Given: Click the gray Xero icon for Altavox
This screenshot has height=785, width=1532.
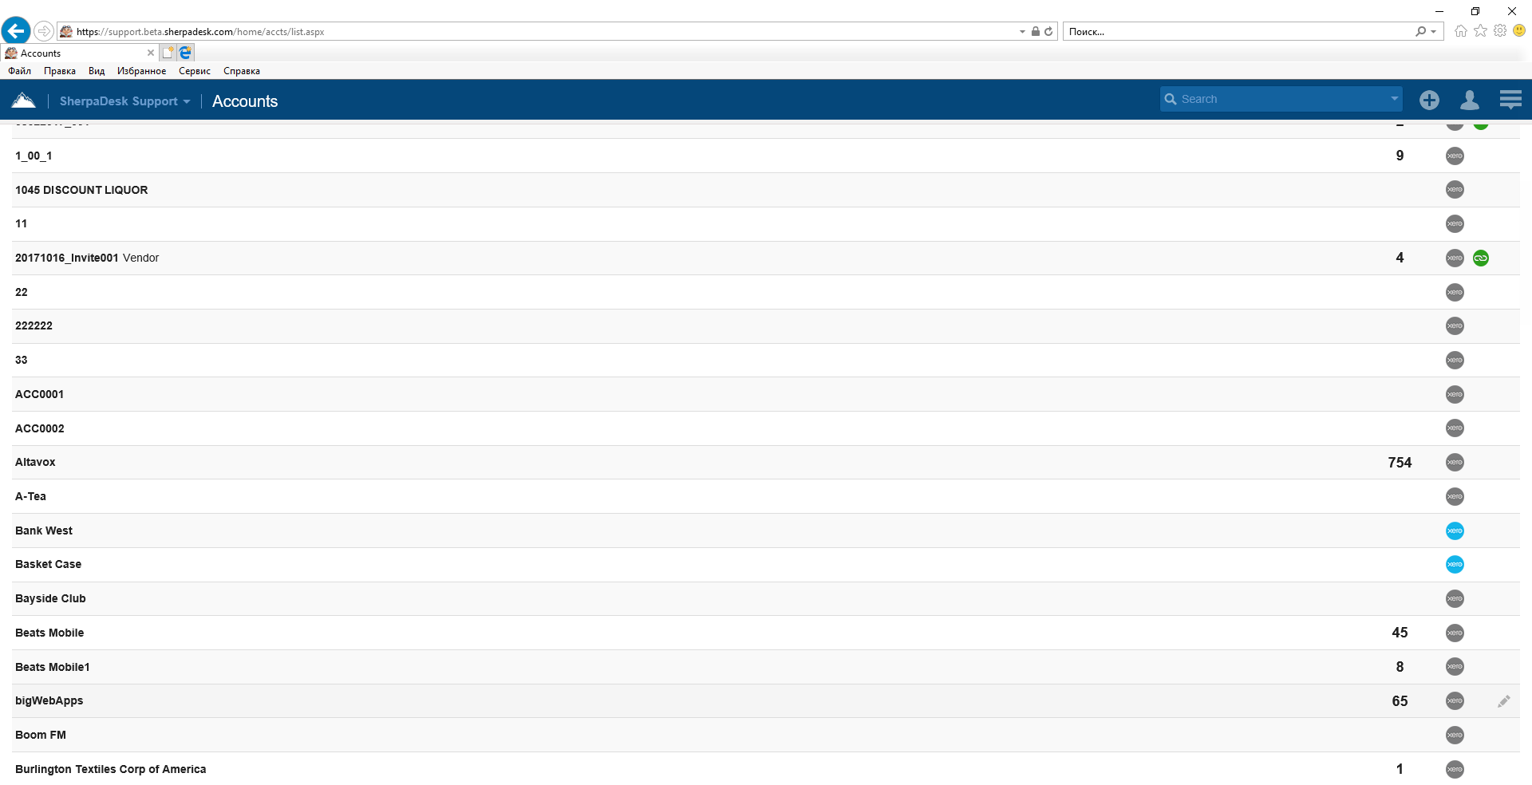Looking at the screenshot, I should click(x=1455, y=463).
